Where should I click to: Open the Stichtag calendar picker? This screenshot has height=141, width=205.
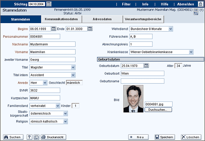coord(49,4)
